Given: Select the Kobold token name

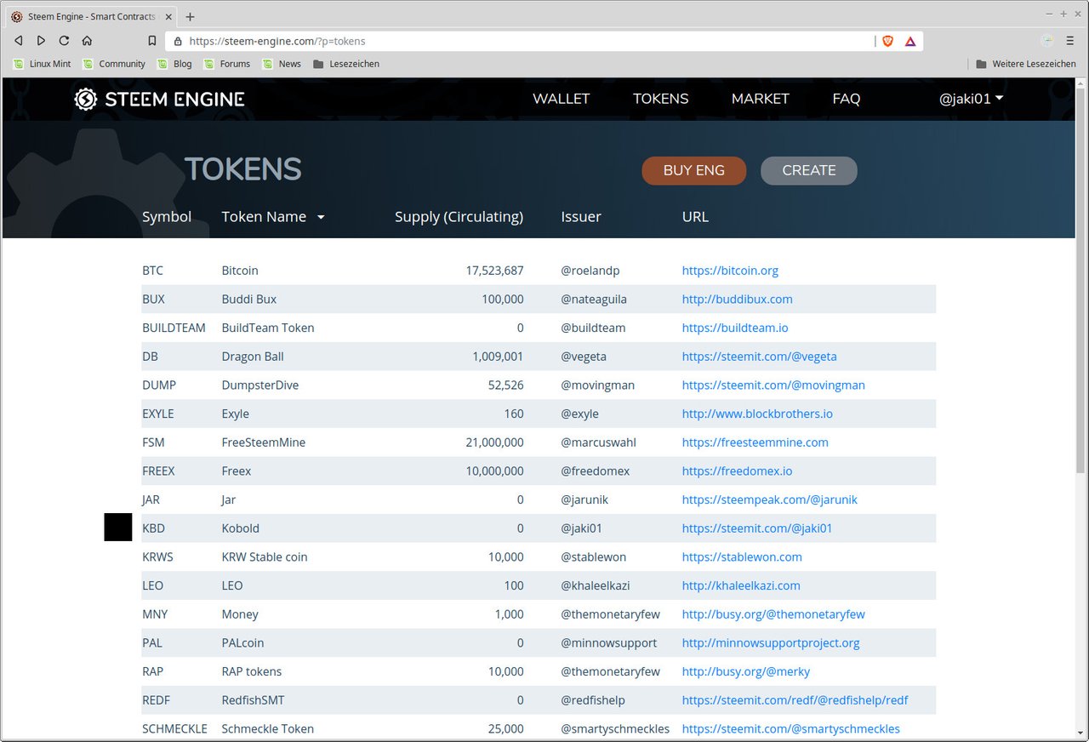Looking at the screenshot, I should point(240,528).
